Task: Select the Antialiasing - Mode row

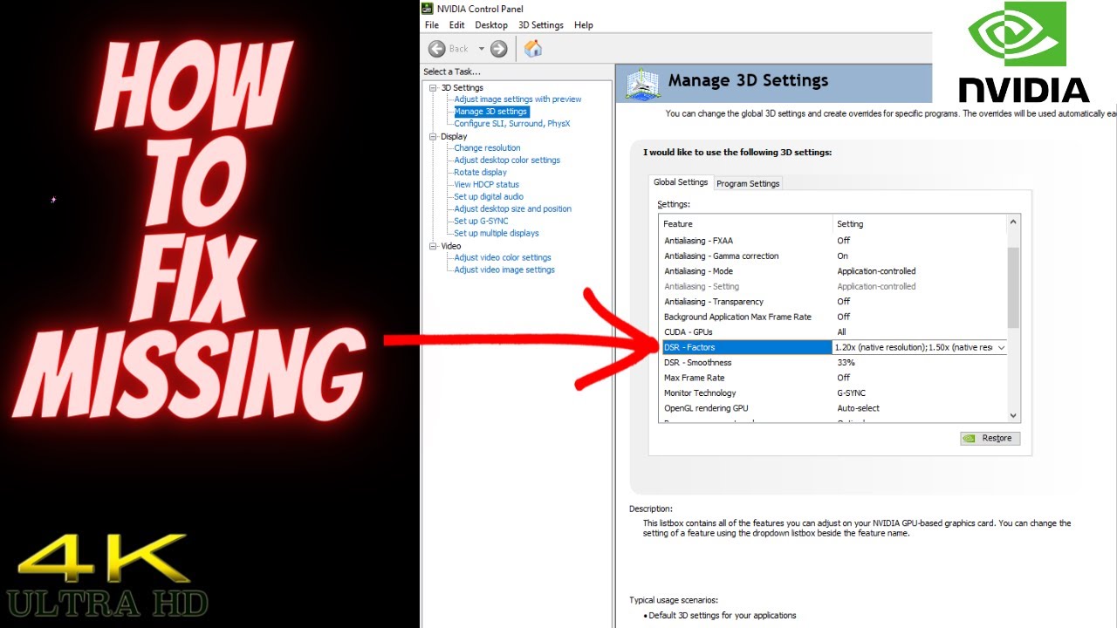Action: (x=833, y=271)
